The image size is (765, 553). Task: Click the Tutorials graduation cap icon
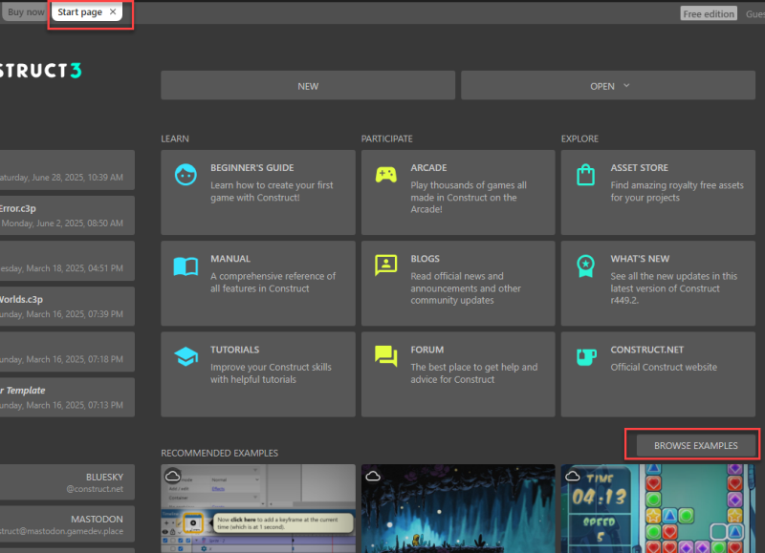point(186,356)
